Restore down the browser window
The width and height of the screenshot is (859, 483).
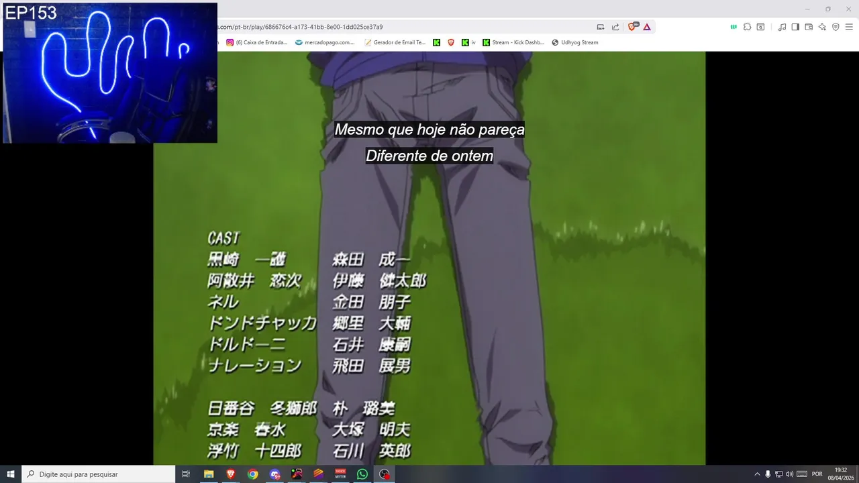point(827,9)
